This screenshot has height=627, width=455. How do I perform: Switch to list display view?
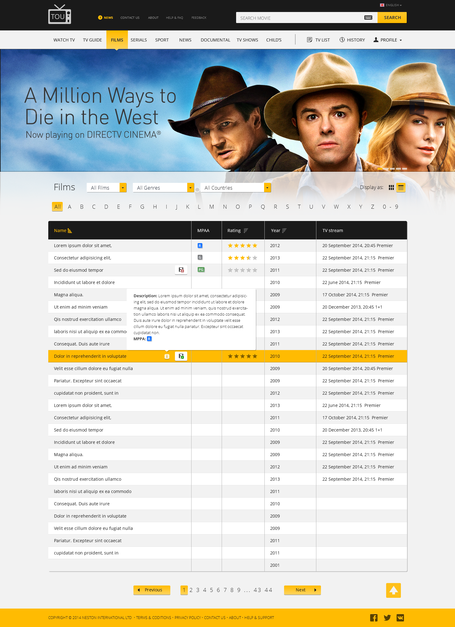point(401,187)
